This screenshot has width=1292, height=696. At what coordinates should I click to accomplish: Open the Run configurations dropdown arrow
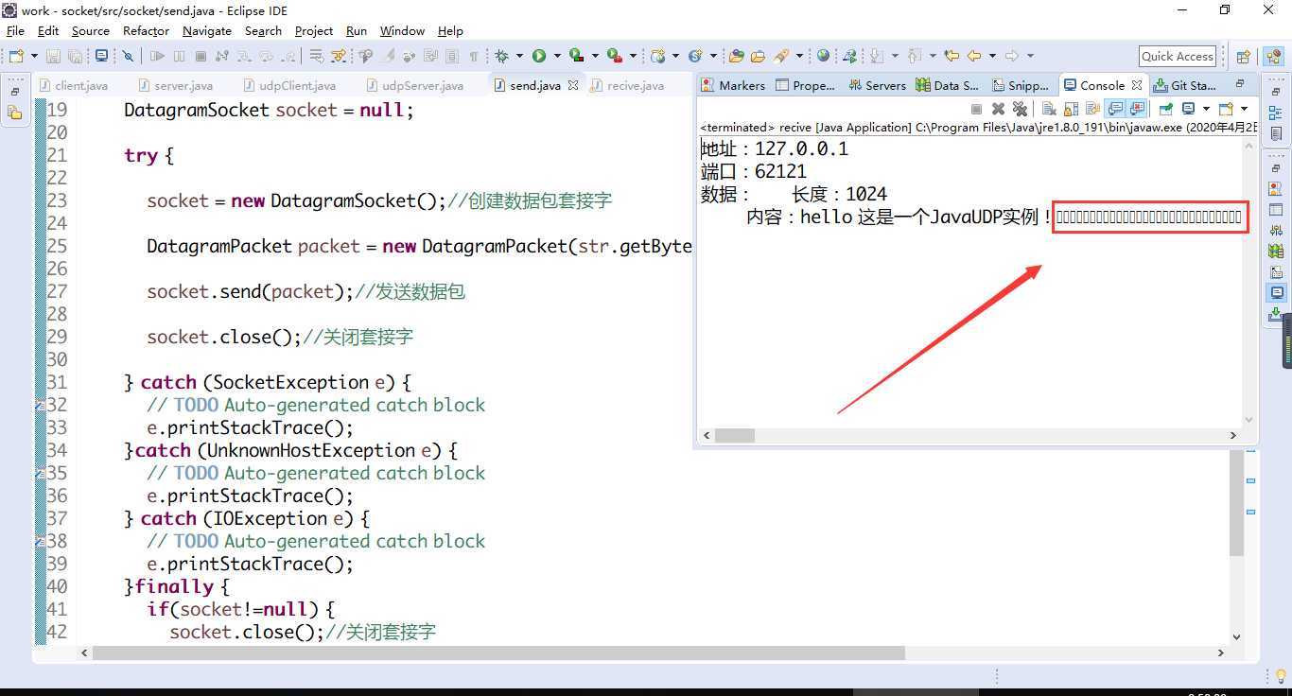tap(557, 56)
